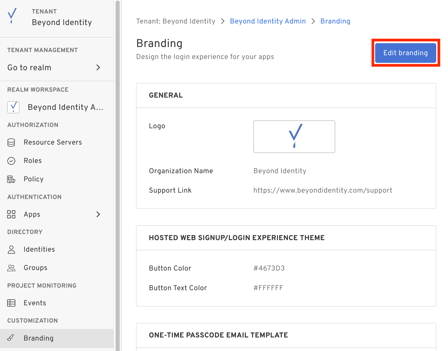Click the Groups people icon
The width and height of the screenshot is (448, 351).
(x=11, y=268)
